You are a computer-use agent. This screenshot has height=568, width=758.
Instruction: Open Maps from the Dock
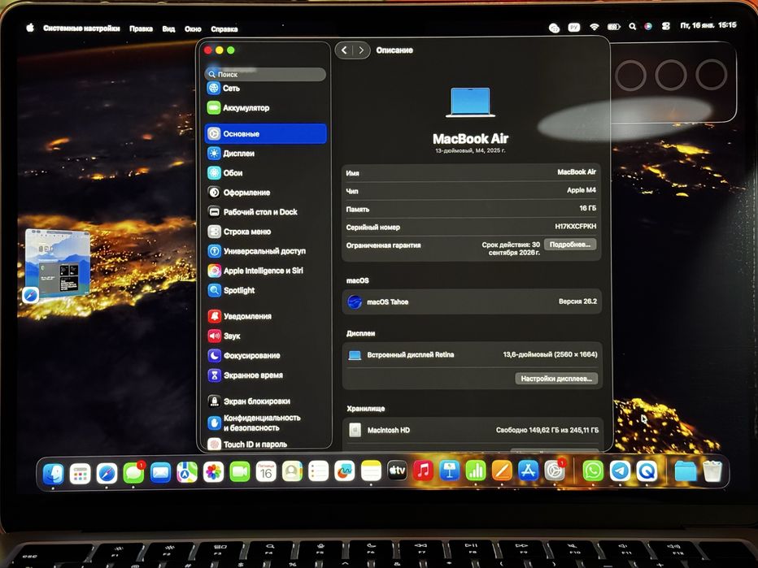tap(186, 472)
